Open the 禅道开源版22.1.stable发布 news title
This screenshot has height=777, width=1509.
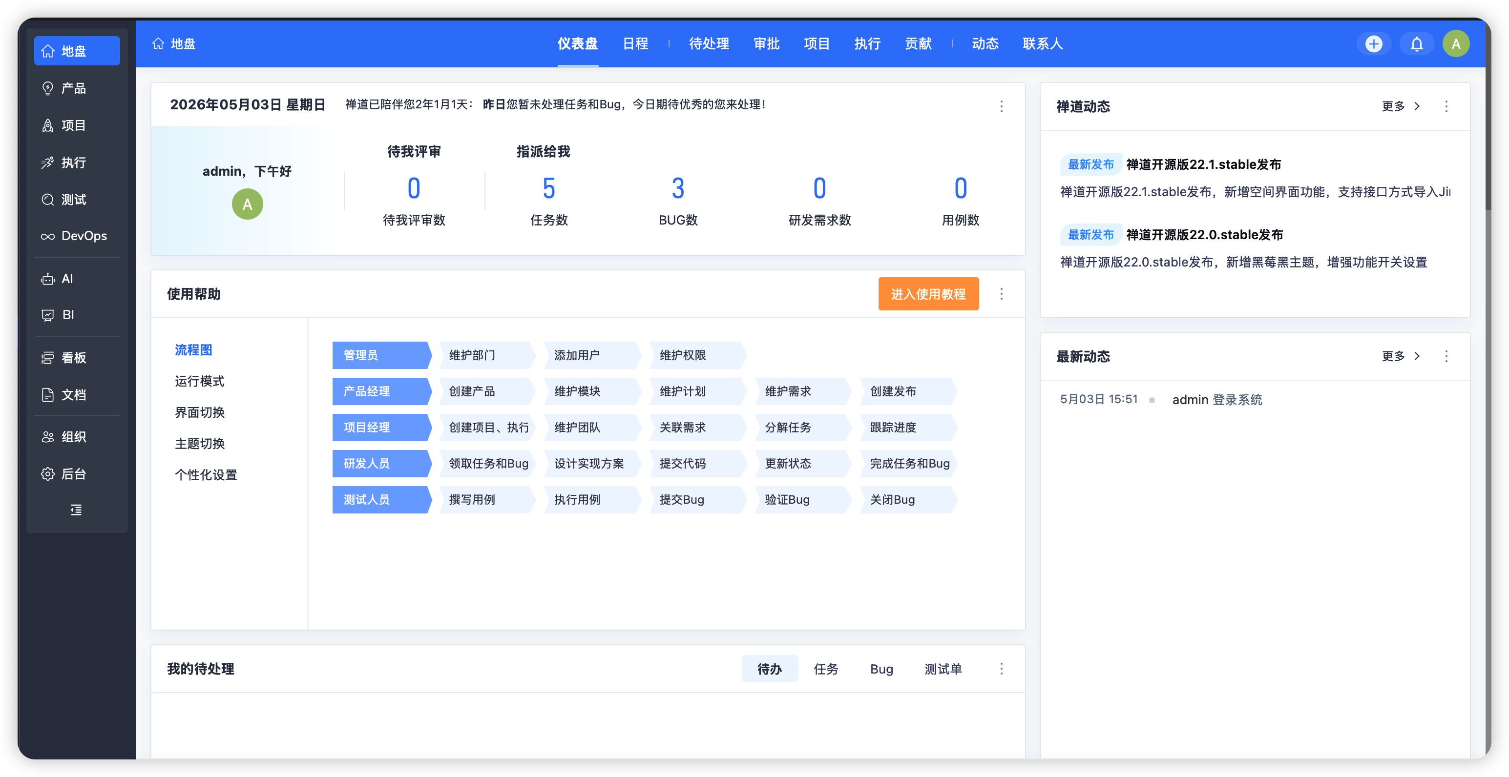pos(1203,164)
